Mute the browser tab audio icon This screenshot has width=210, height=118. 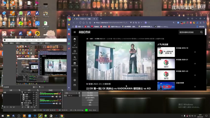(94, 19)
